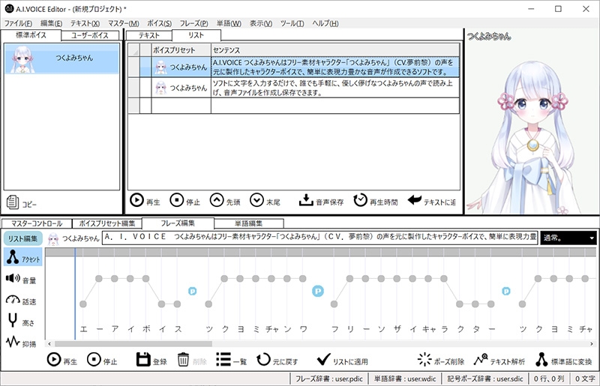Open the ファイル(F) menu
Viewport: 600px width, 386px height.
pos(18,23)
